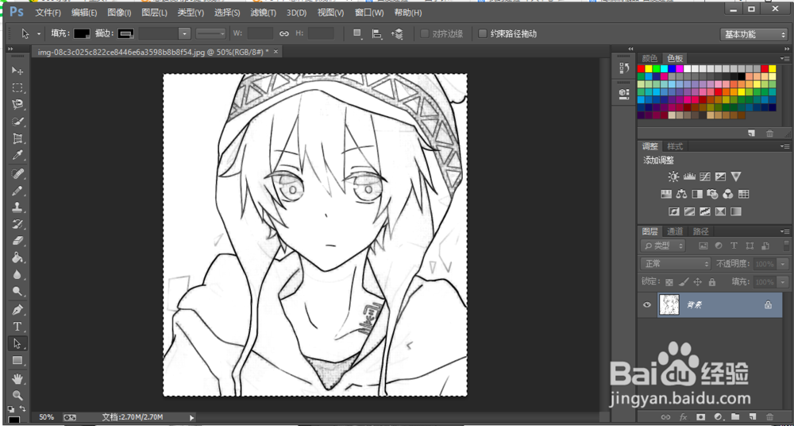Image resolution: width=794 pixels, height=426 pixels.
Task: Enable the 对齐边缘 checkbox
Action: 425,33
